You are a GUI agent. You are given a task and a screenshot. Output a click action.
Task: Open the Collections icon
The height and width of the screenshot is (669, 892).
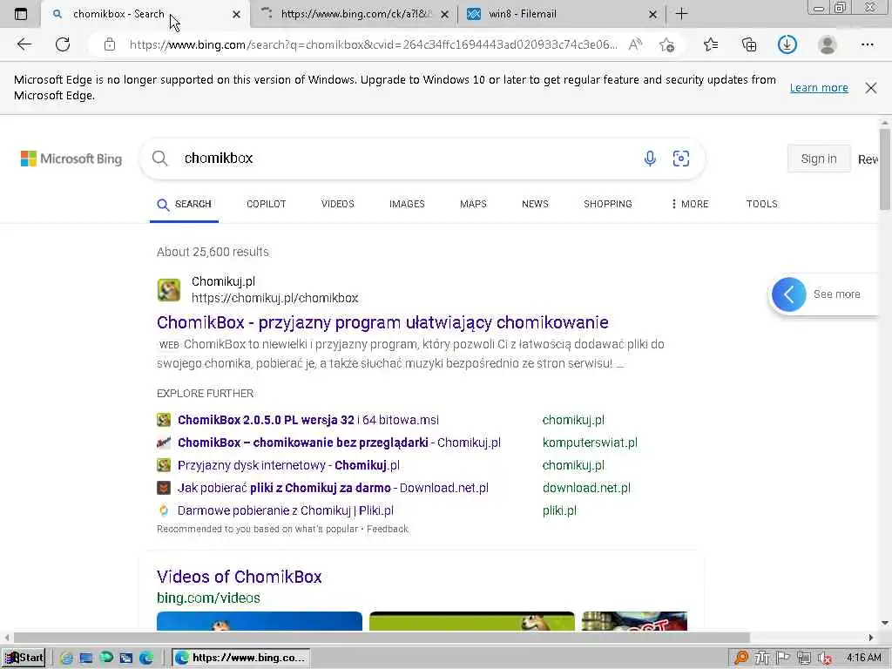point(749,44)
